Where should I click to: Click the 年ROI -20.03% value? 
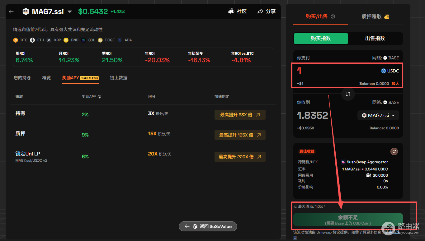pyautogui.click(x=157, y=60)
